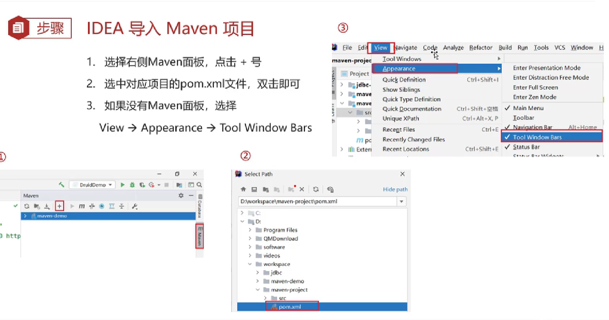Screen dimensions: 609x320
Task: Expand the Program Files folder
Action: [250, 230]
